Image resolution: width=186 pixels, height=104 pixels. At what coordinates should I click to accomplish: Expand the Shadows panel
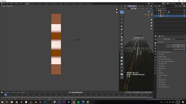[161, 73]
